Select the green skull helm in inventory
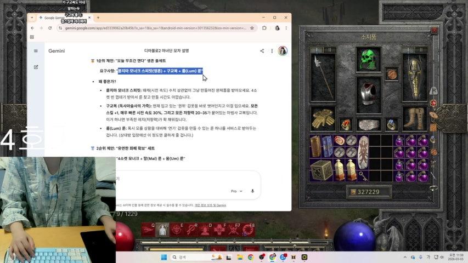The height and width of the screenshot is (263, 468). click(x=368, y=60)
